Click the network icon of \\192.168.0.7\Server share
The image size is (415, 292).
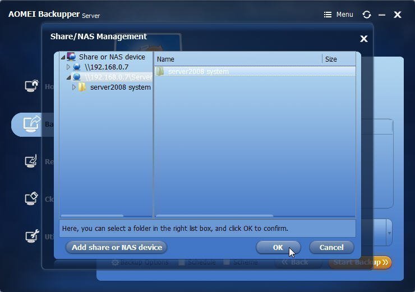point(77,77)
